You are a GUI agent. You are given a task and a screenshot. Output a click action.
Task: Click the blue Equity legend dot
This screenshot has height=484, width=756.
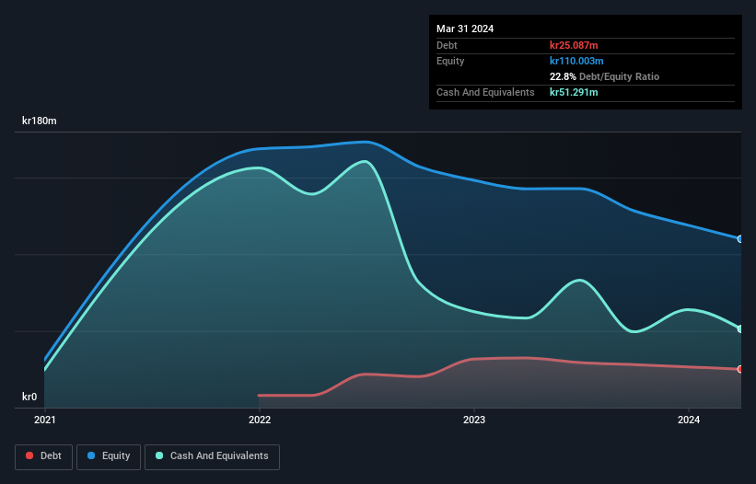coord(91,455)
